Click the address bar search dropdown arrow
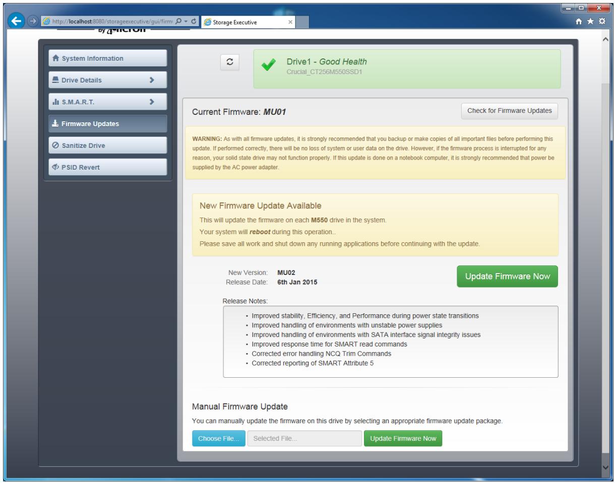The width and height of the screenshot is (615, 483). click(x=186, y=22)
